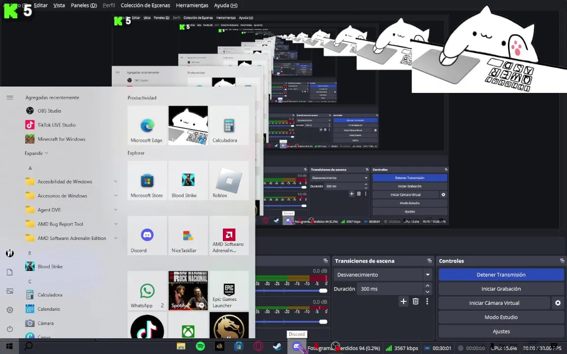Undock the Controles panel
This screenshot has width=567, height=354.
click(x=562, y=261)
